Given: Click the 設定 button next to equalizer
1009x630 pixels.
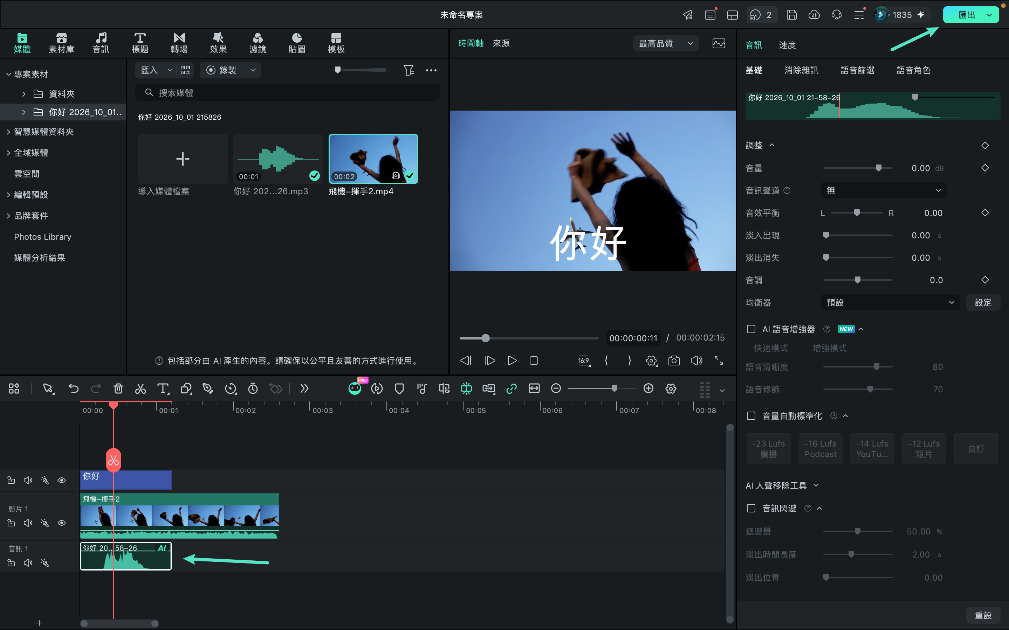Looking at the screenshot, I should tap(983, 302).
